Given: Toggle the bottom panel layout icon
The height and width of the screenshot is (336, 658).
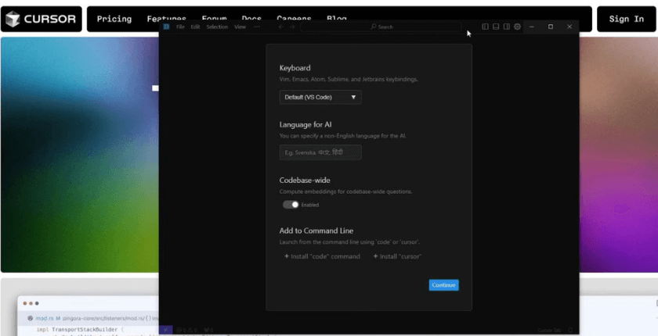Looking at the screenshot, I should (496, 27).
